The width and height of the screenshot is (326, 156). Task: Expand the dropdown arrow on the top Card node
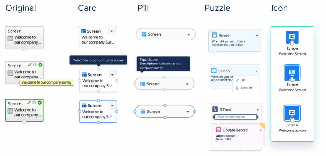[111, 31]
